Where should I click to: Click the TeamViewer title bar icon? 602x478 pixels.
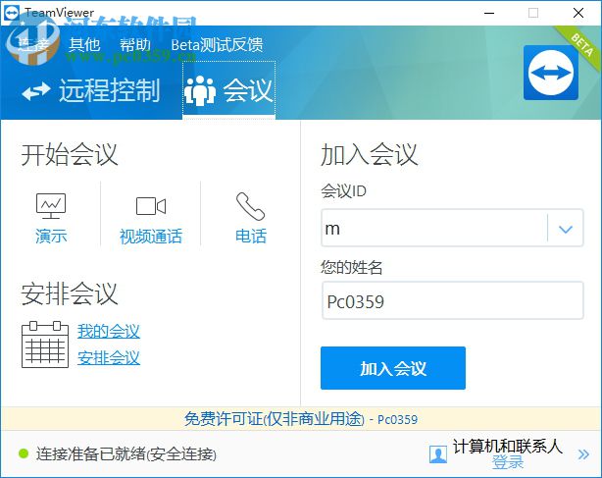[x=12, y=13]
